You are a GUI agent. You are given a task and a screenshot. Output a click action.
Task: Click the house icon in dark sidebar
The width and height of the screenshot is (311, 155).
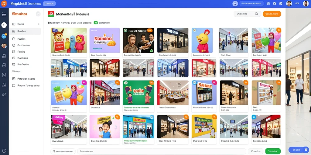pos(4,94)
